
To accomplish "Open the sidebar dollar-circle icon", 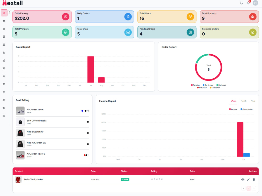I will tap(4, 100).
